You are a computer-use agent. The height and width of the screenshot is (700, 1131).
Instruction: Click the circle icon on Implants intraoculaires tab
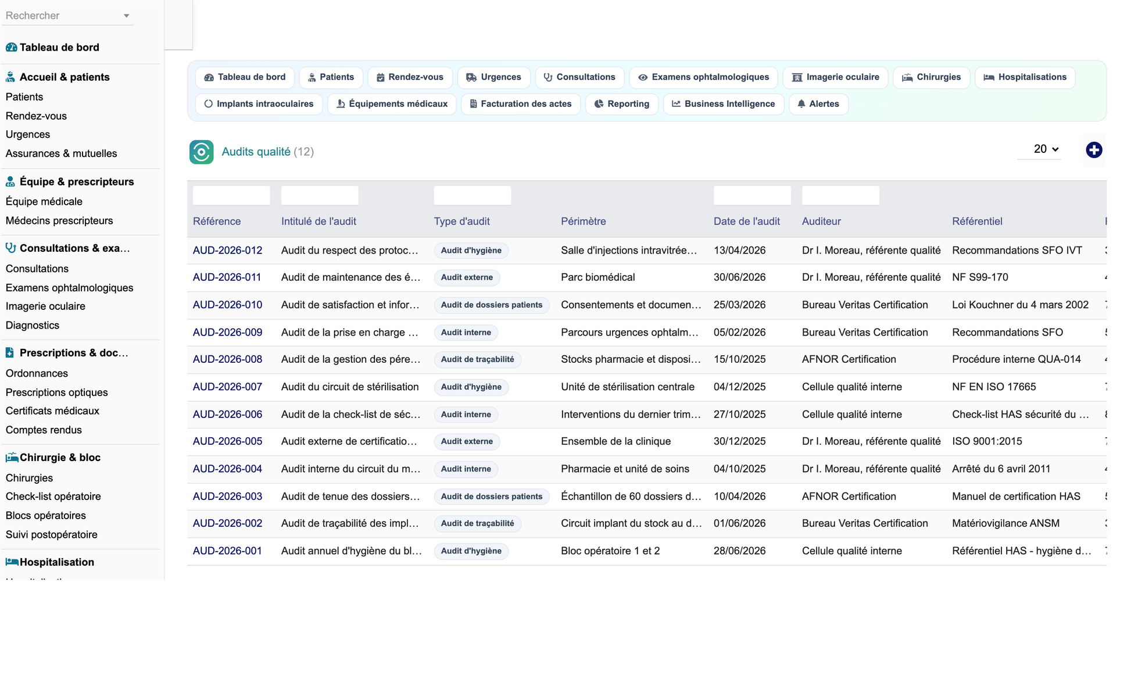(209, 104)
